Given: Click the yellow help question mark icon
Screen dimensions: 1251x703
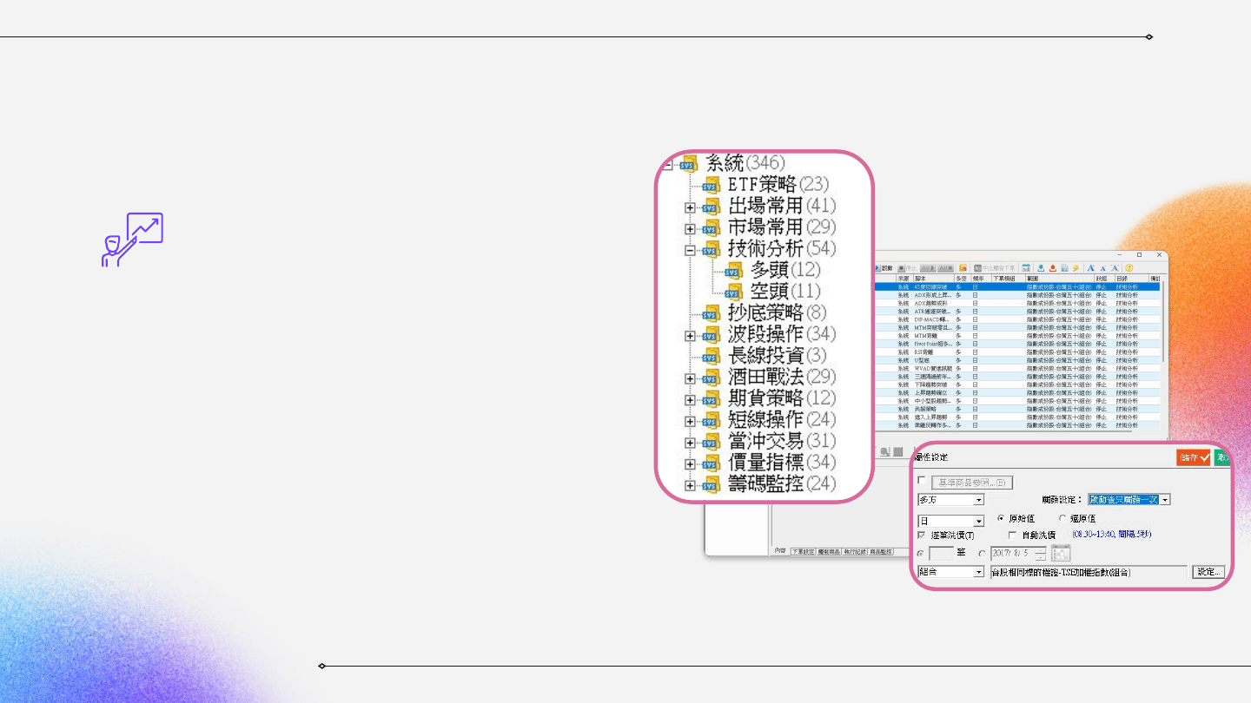Looking at the screenshot, I should pos(1129,268).
